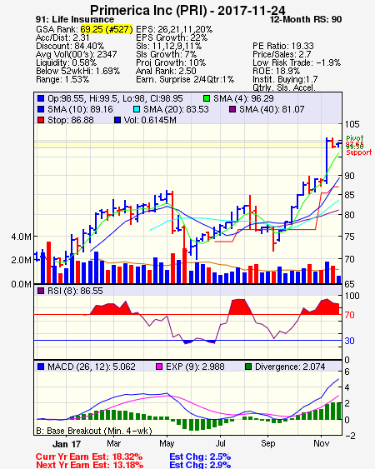Click the 'Proj Growth: 10%' text
Image resolution: width=375 pixels, height=469 pixels.
point(171,62)
